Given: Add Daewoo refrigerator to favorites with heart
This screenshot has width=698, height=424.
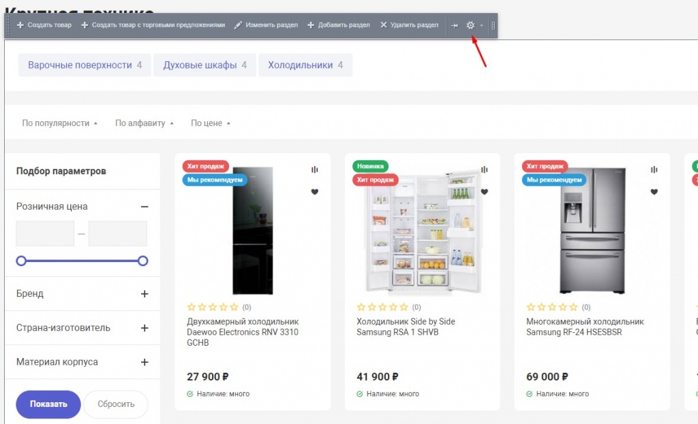Looking at the screenshot, I should pyautogui.click(x=315, y=192).
